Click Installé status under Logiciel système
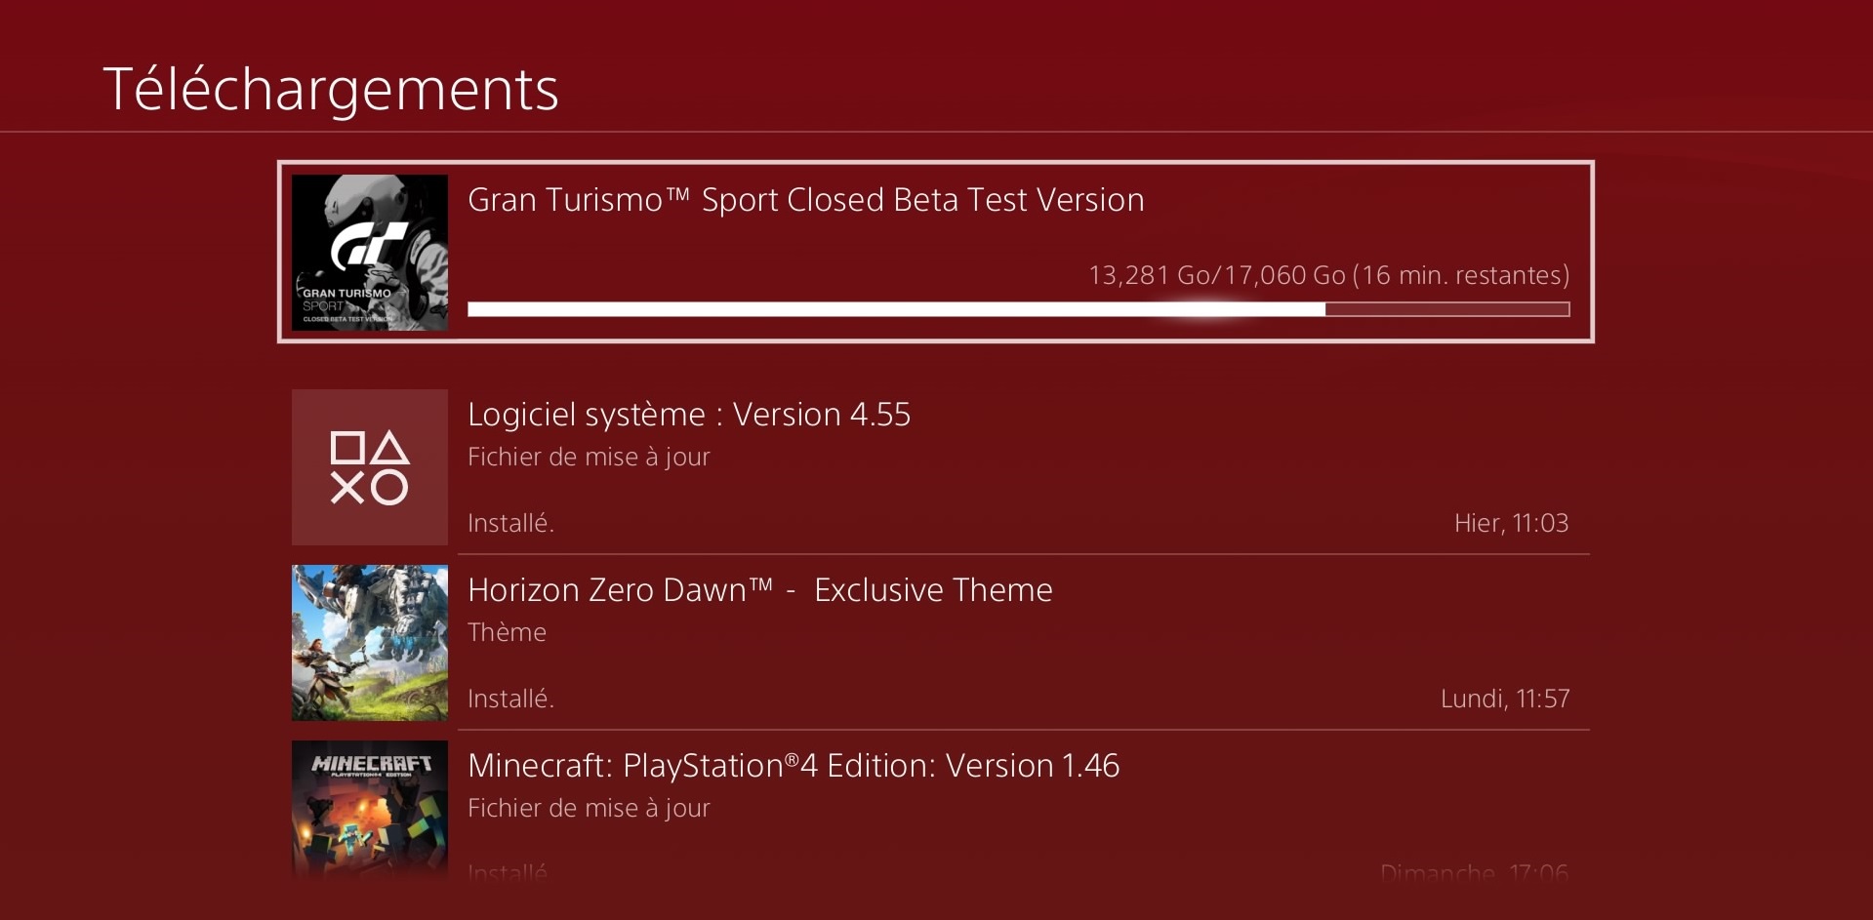1873x920 pixels. click(510, 523)
